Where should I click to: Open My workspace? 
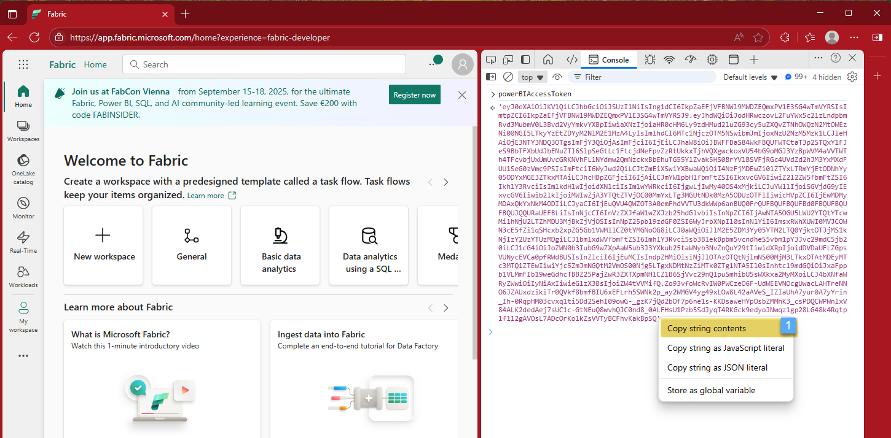click(x=23, y=317)
